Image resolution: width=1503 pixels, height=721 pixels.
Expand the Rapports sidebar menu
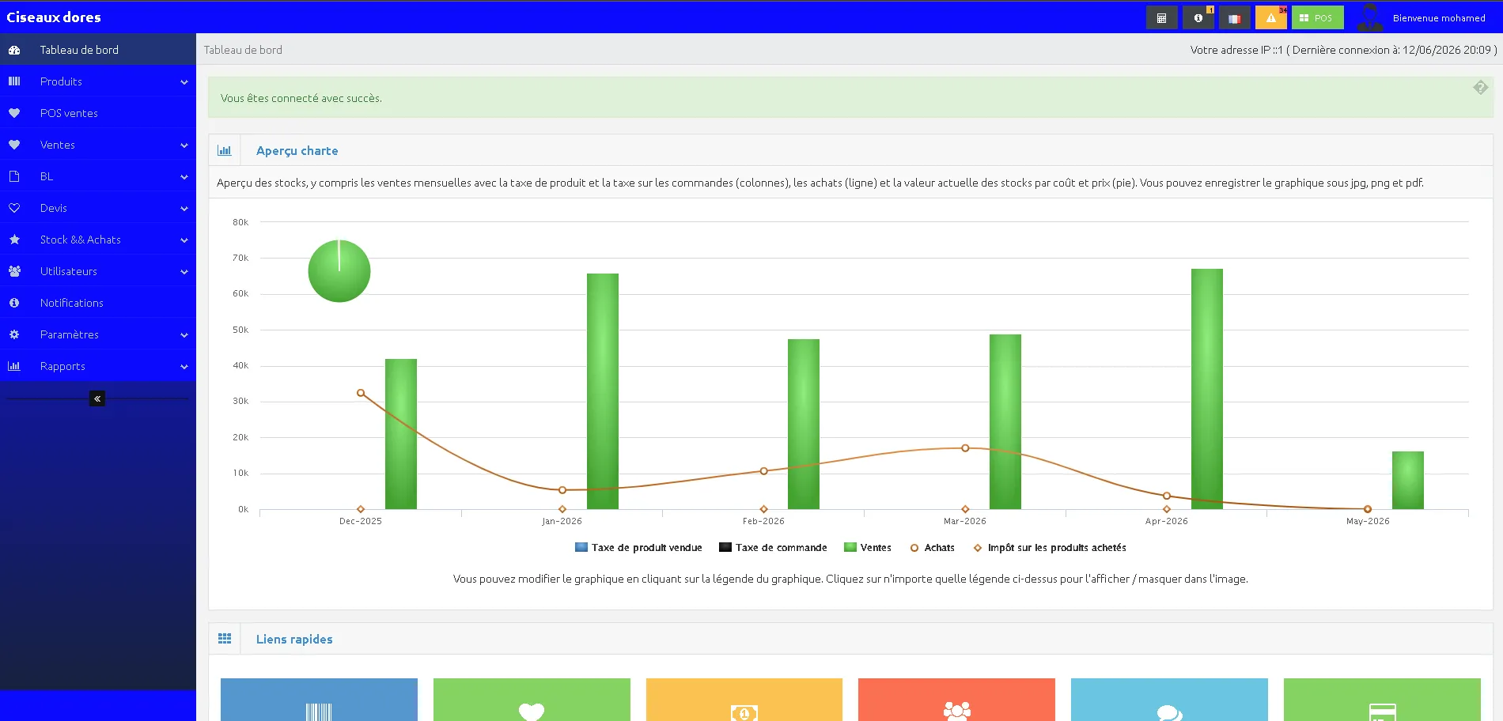click(x=98, y=366)
